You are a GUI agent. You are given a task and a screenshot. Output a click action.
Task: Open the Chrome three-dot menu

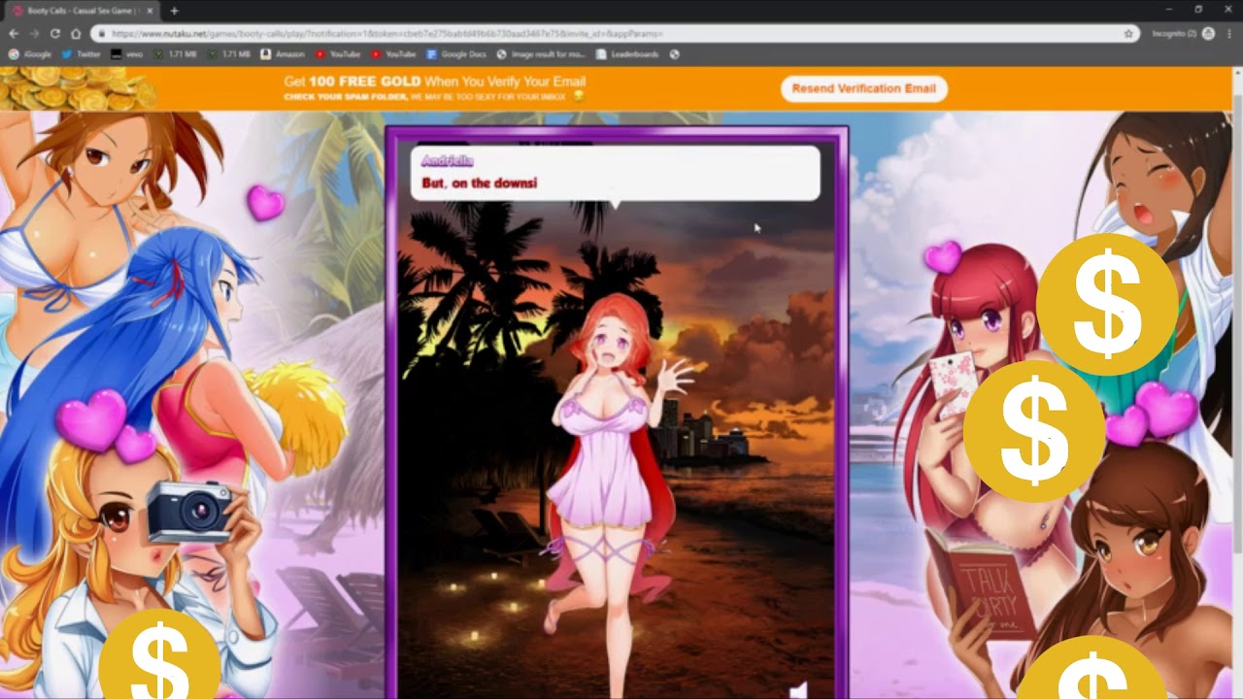click(1229, 33)
